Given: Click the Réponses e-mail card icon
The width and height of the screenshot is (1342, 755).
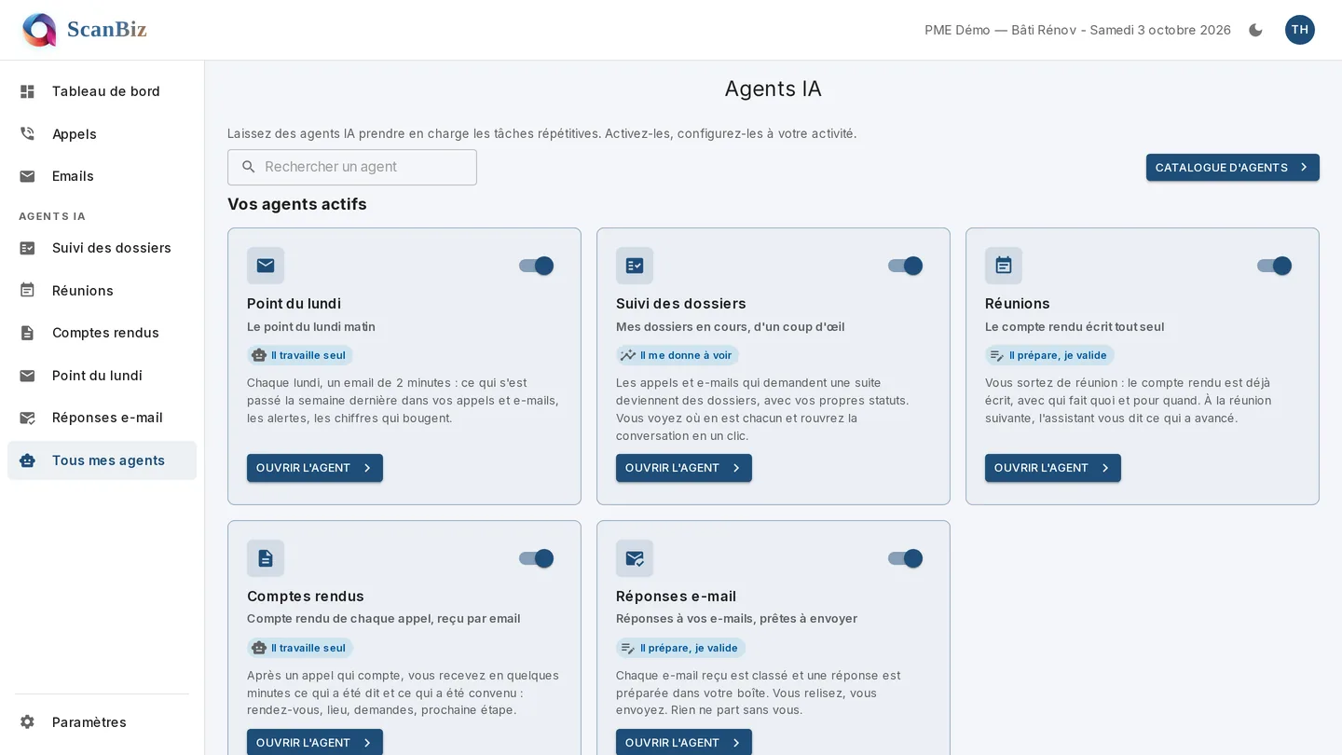Looking at the screenshot, I should 635,558.
